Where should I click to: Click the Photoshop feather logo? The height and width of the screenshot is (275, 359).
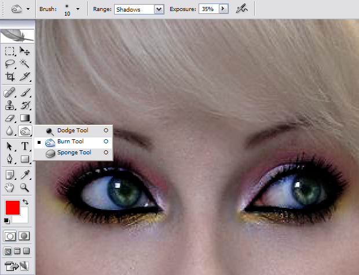17,36
